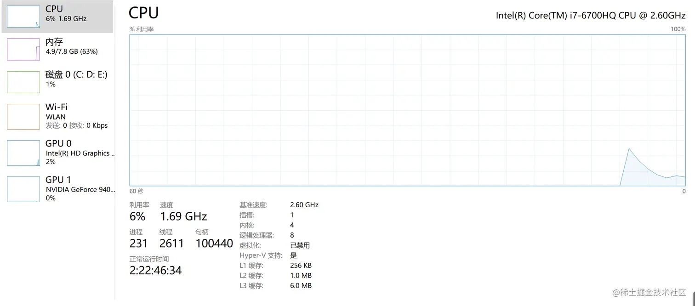
Task: Click the L2 缓存 1.0 MB value
Action: [301, 276]
